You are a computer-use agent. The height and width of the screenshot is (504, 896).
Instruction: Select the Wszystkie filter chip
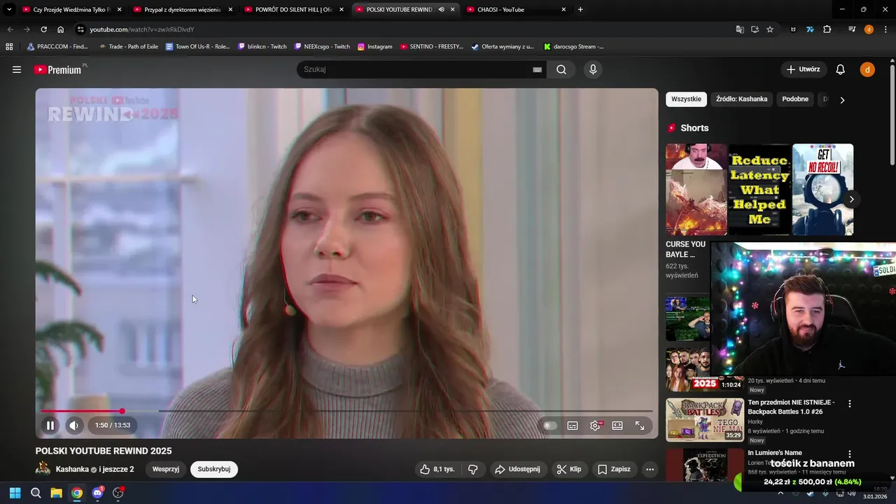(686, 99)
